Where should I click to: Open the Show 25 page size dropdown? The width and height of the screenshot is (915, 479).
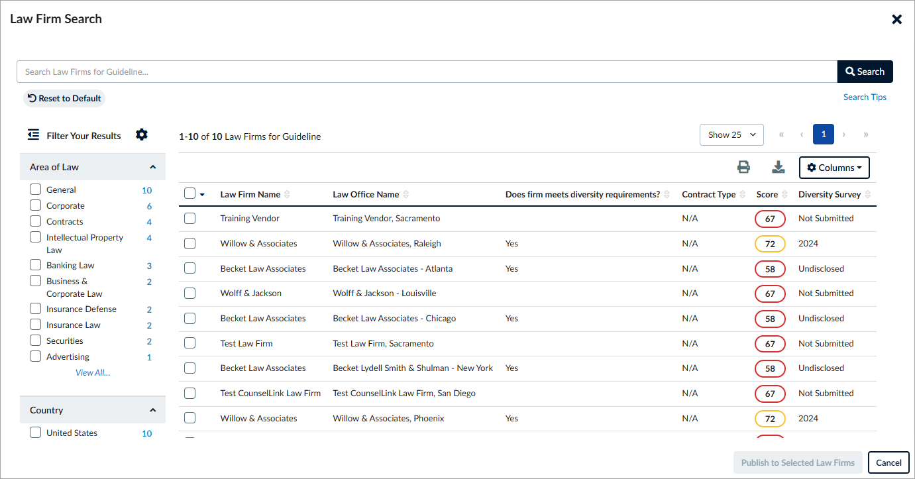tap(731, 134)
